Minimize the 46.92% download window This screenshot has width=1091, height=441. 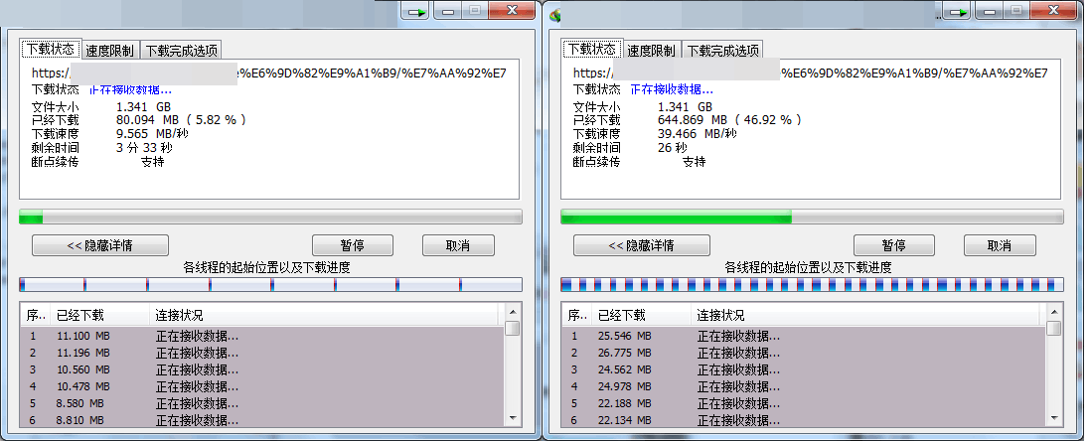click(990, 11)
